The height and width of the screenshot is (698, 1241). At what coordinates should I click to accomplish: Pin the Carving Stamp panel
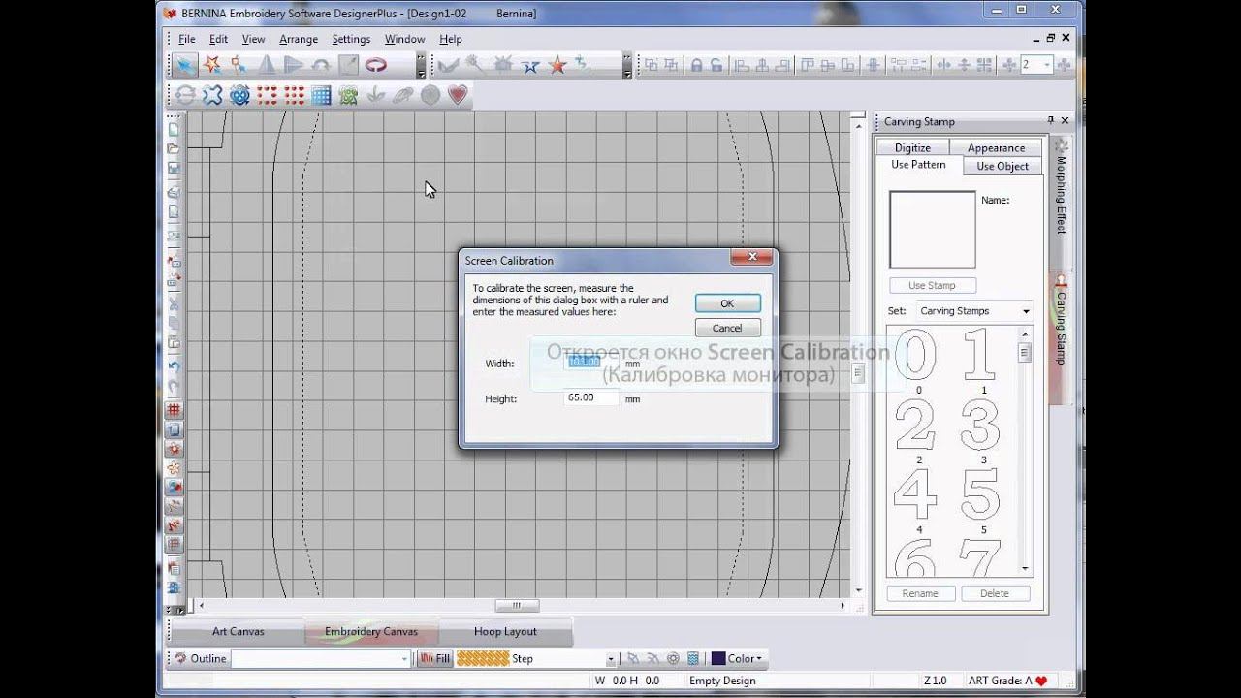(1050, 121)
